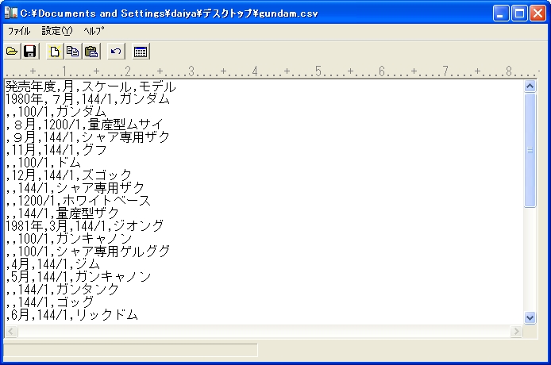
Task: Create a new document with the blank page icon
Action: click(x=55, y=52)
